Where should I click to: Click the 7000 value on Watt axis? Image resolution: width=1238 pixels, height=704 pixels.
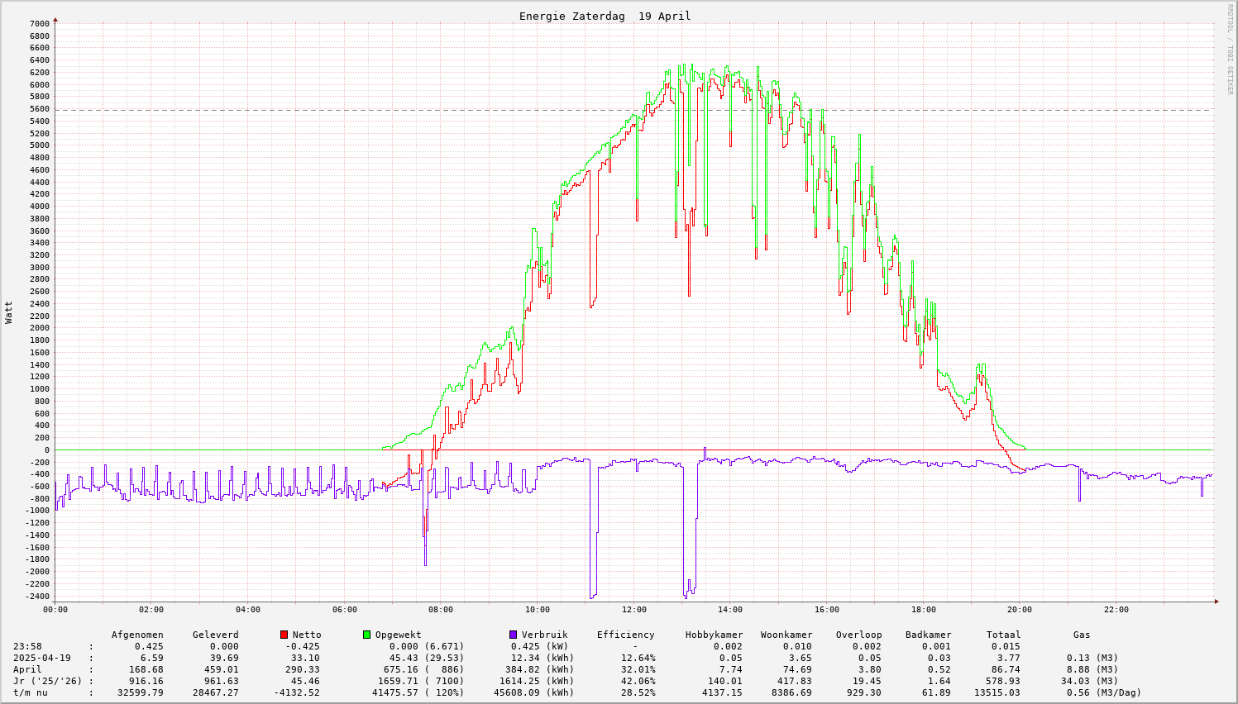tap(40, 24)
